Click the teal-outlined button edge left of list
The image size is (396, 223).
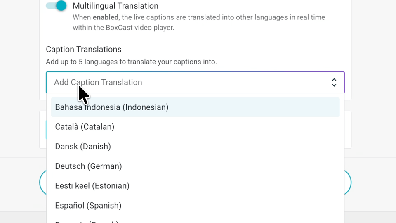click(42, 183)
